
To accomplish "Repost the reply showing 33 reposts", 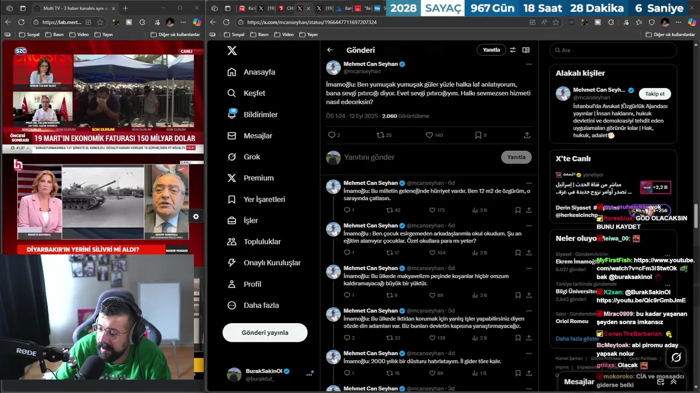I will [x=393, y=338].
